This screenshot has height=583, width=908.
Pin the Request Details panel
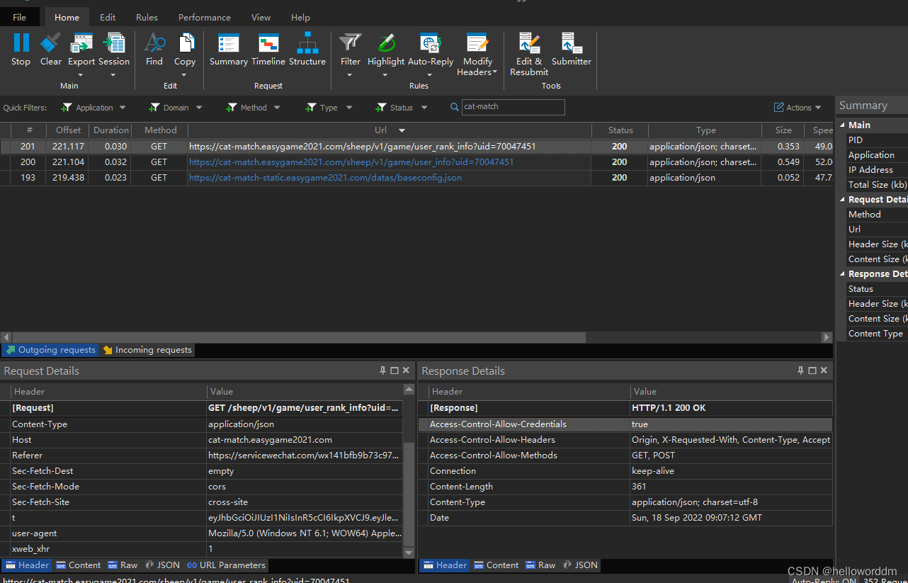click(x=383, y=370)
